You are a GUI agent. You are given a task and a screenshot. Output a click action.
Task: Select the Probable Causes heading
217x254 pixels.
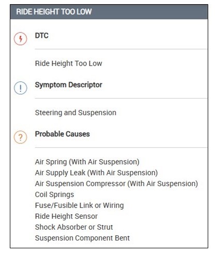[63, 134]
